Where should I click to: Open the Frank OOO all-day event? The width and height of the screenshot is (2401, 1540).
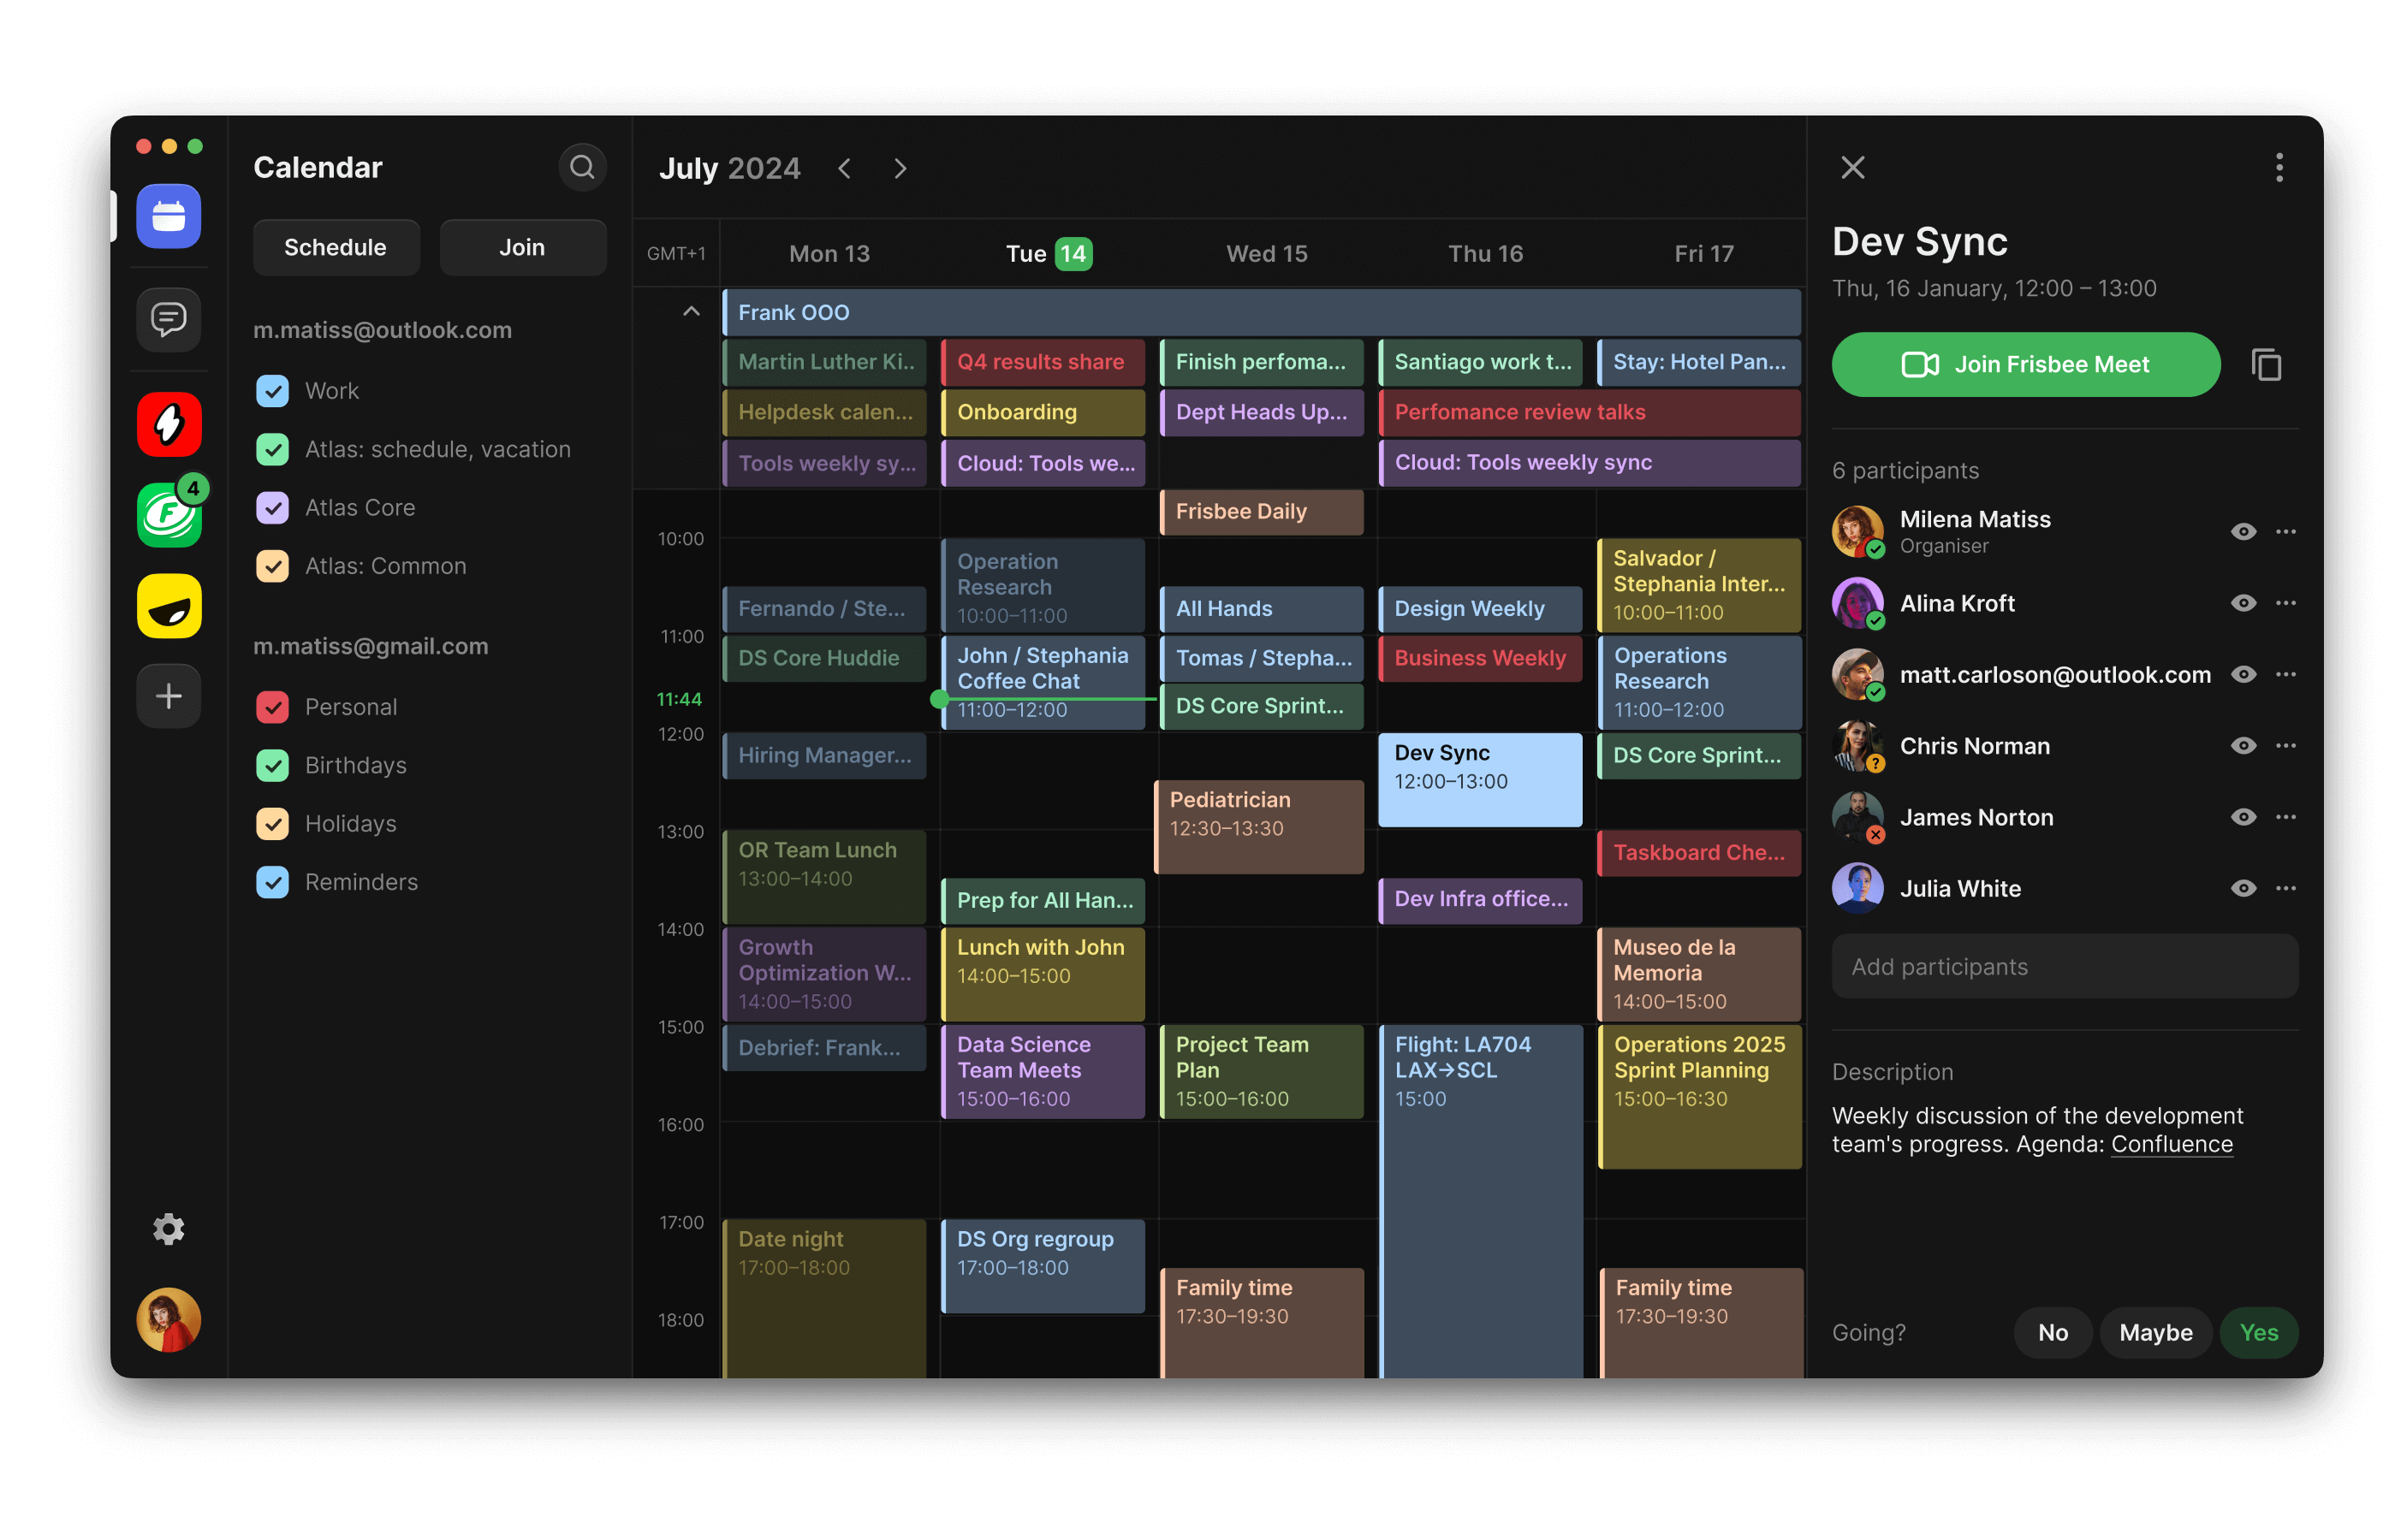coord(1262,312)
